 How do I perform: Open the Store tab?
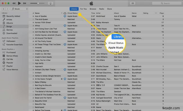(110, 9)
